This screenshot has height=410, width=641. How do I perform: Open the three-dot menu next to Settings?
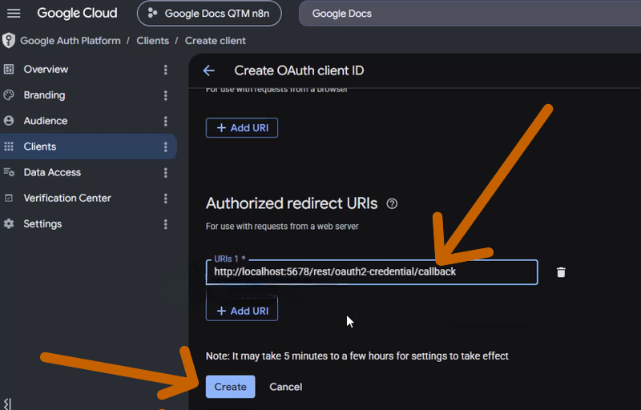(x=166, y=223)
